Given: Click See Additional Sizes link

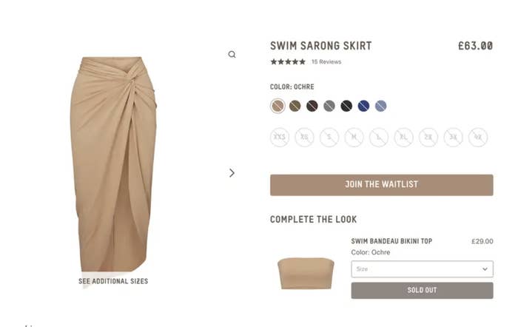Looking at the screenshot, I should 113,281.
